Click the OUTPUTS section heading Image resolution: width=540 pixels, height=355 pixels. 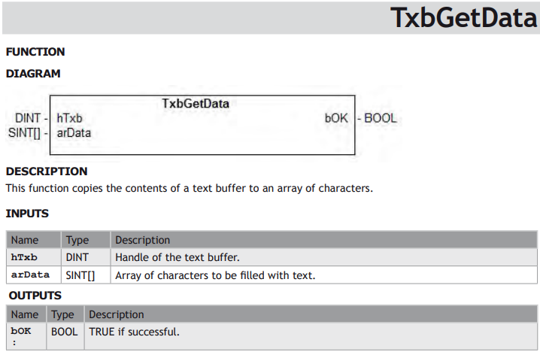35,296
